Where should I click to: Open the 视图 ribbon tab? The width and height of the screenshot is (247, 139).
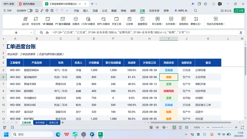pyautogui.click(x=133, y=11)
